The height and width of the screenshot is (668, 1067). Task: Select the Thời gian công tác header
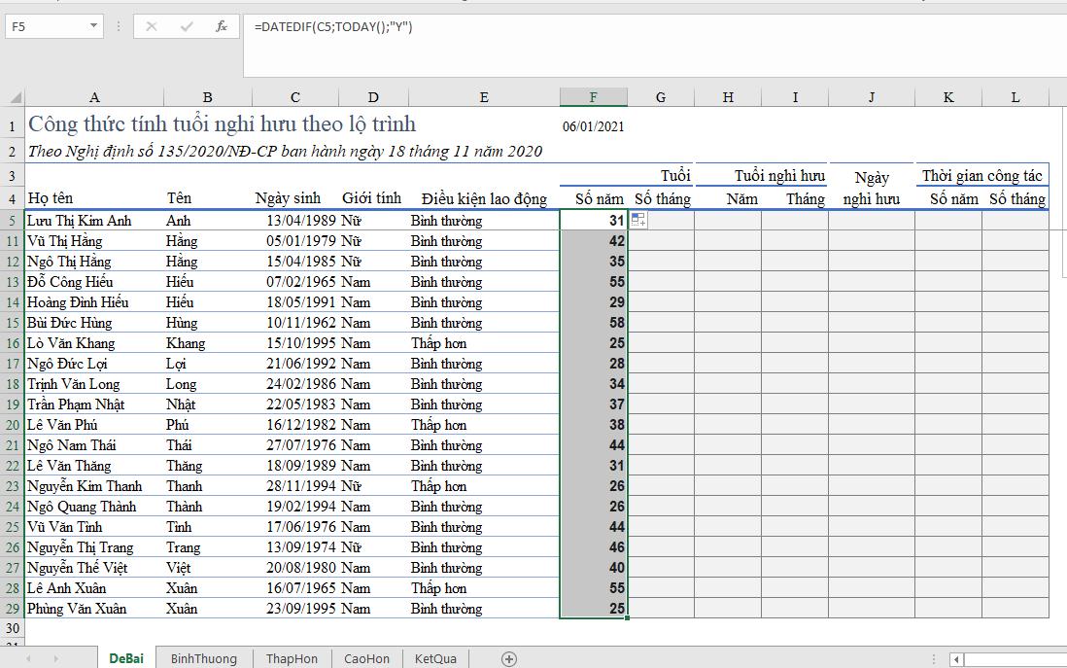(981, 176)
